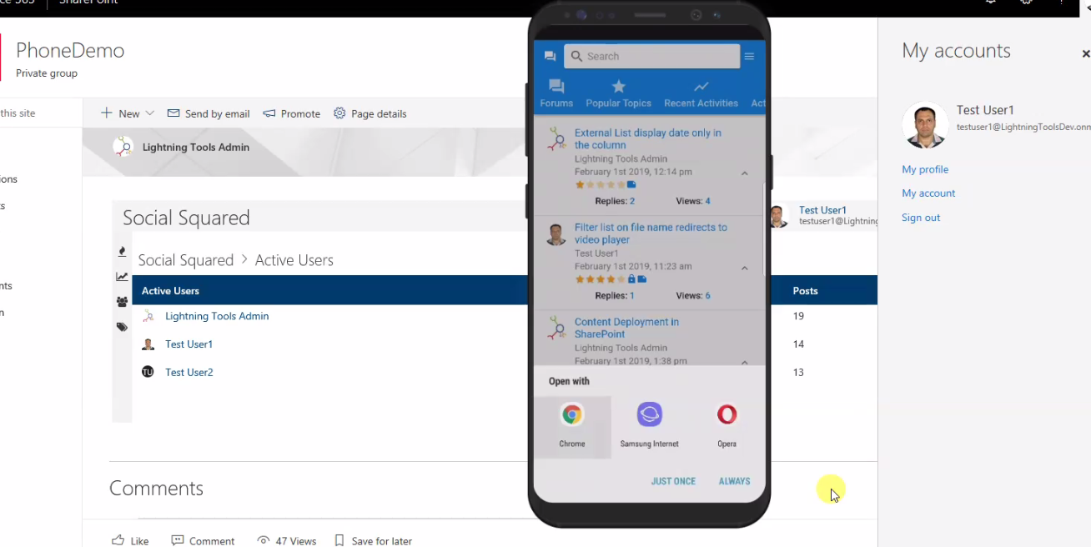Click post count 19 for Lightning Tools Admin
Screen dimensions: 1091x547
coord(798,316)
